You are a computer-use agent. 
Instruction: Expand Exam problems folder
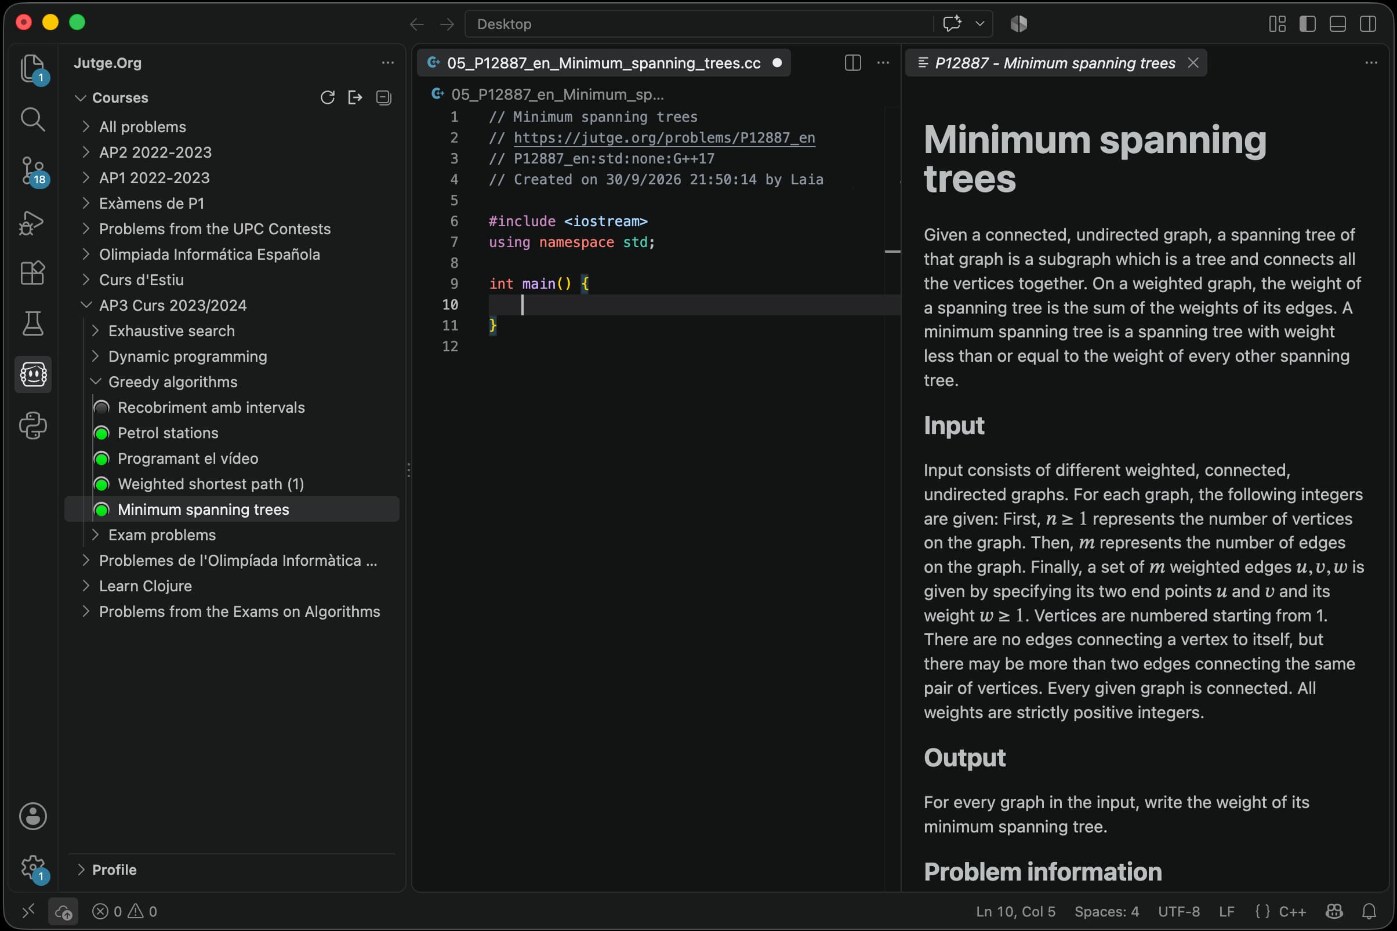click(231, 535)
